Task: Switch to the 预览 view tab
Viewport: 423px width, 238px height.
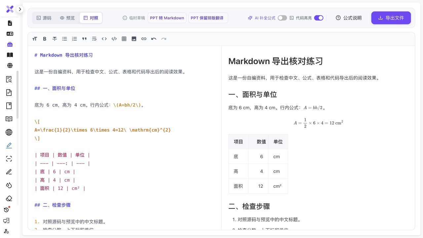Action: coord(67,18)
